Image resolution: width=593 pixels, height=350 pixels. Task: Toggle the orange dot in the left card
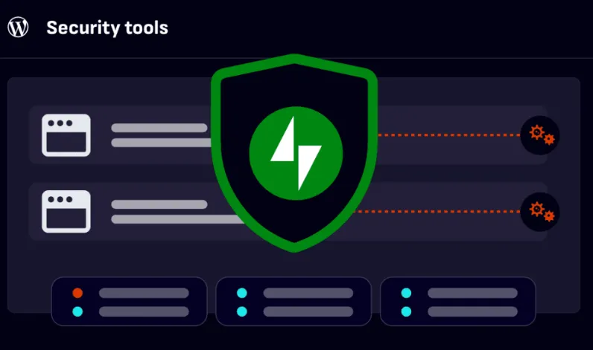[x=77, y=293]
